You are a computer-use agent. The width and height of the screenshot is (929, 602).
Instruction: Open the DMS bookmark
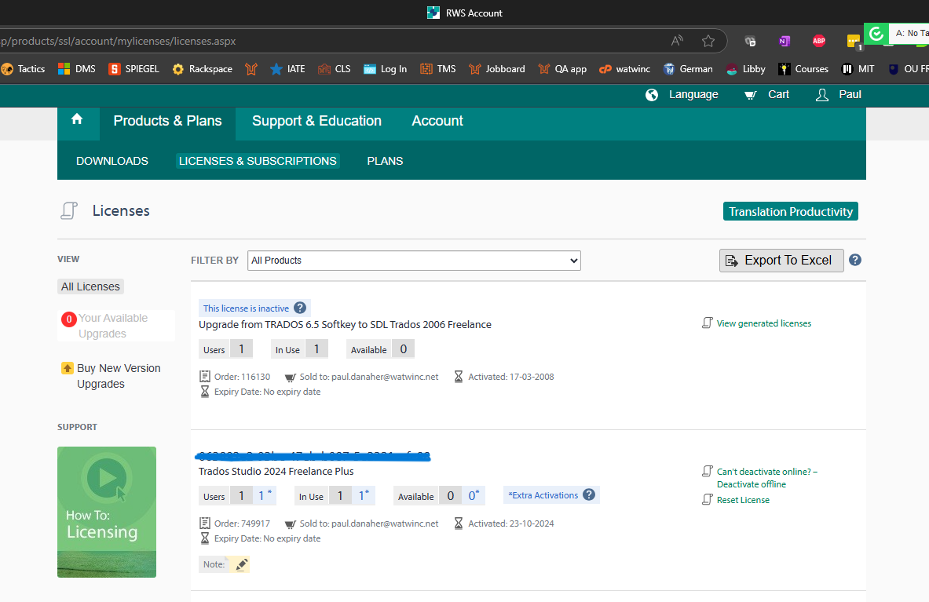(76, 69)
